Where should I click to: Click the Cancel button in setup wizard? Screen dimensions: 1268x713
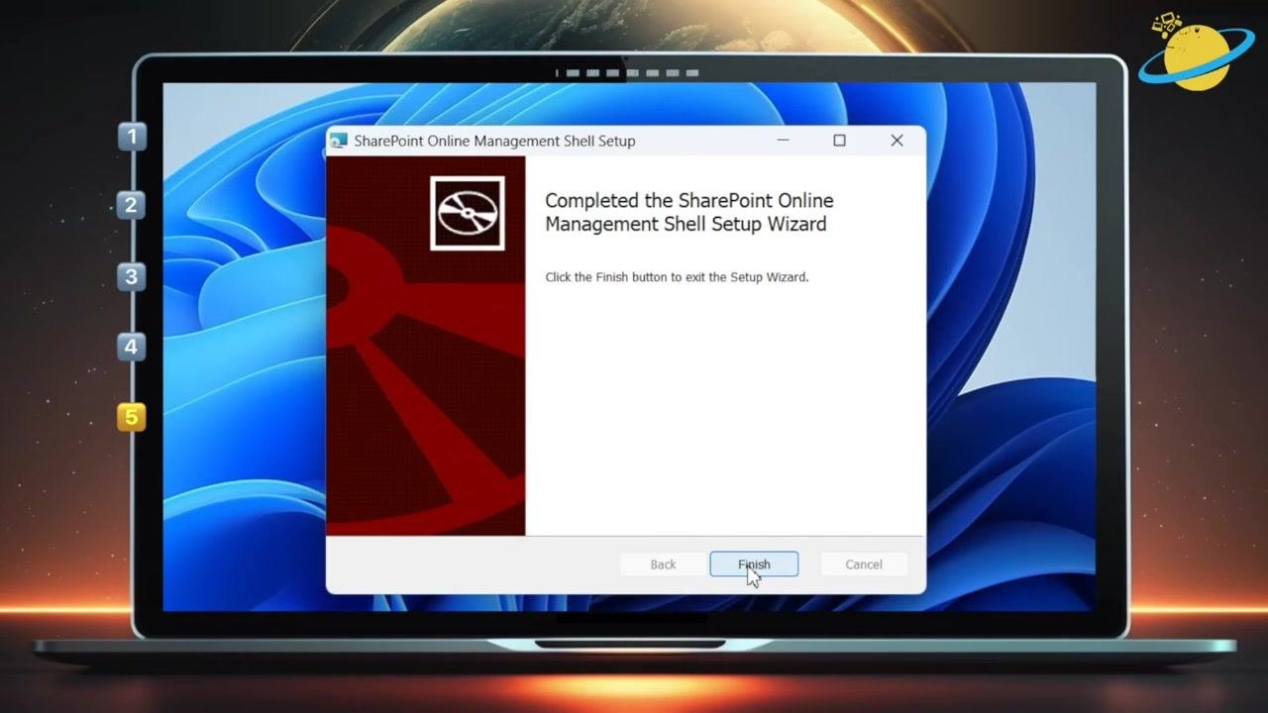[863, 564]
